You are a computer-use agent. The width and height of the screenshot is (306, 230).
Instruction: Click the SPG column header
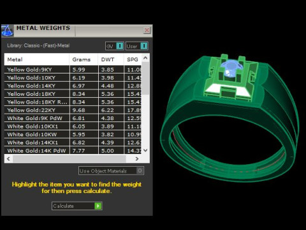click(x=133, y=59)
